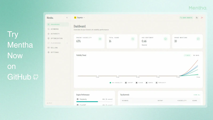Go to Keywords in the sidebar
Screen dimensions: 213x120
(x=58, y=29)
